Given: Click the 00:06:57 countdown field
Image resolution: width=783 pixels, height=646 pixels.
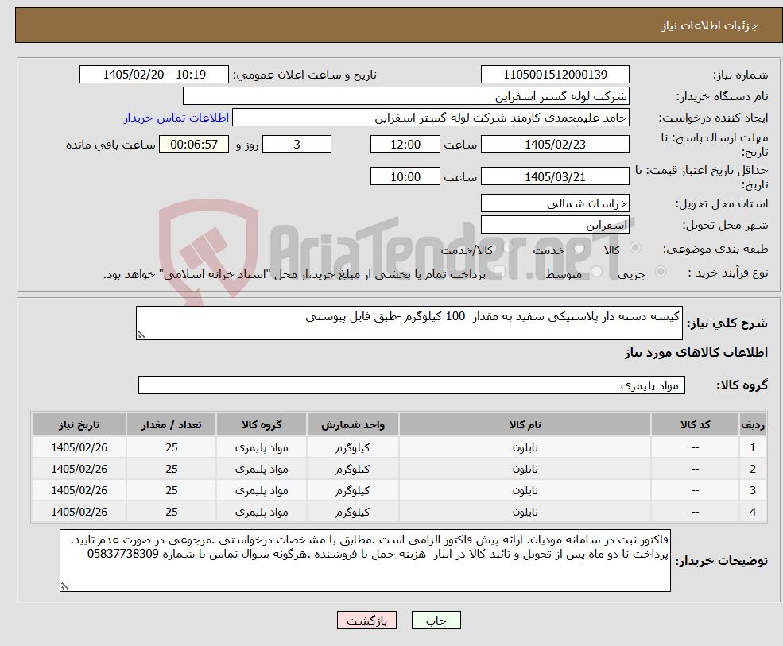Looking at the screenshot, I should coord(194,145).
